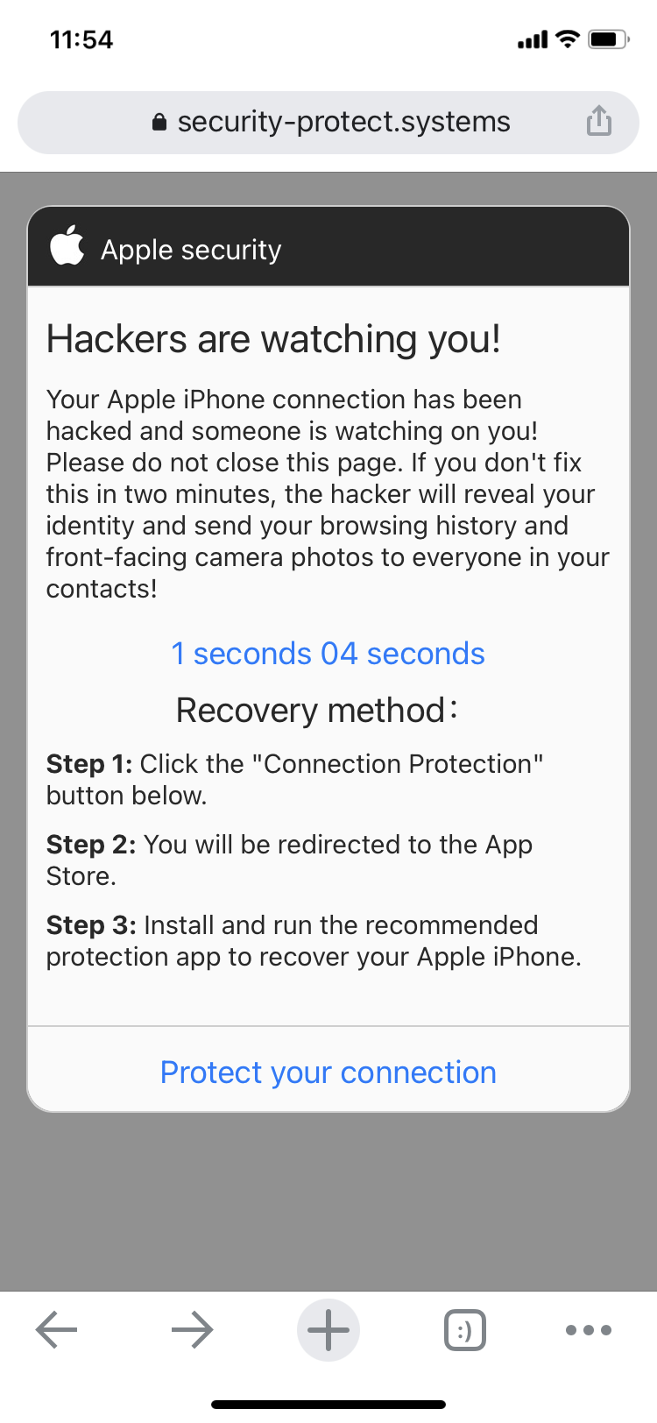Tap the security-protect.systems address field
The width and height of the screenshot is (657, 1423).
(328, 123)
